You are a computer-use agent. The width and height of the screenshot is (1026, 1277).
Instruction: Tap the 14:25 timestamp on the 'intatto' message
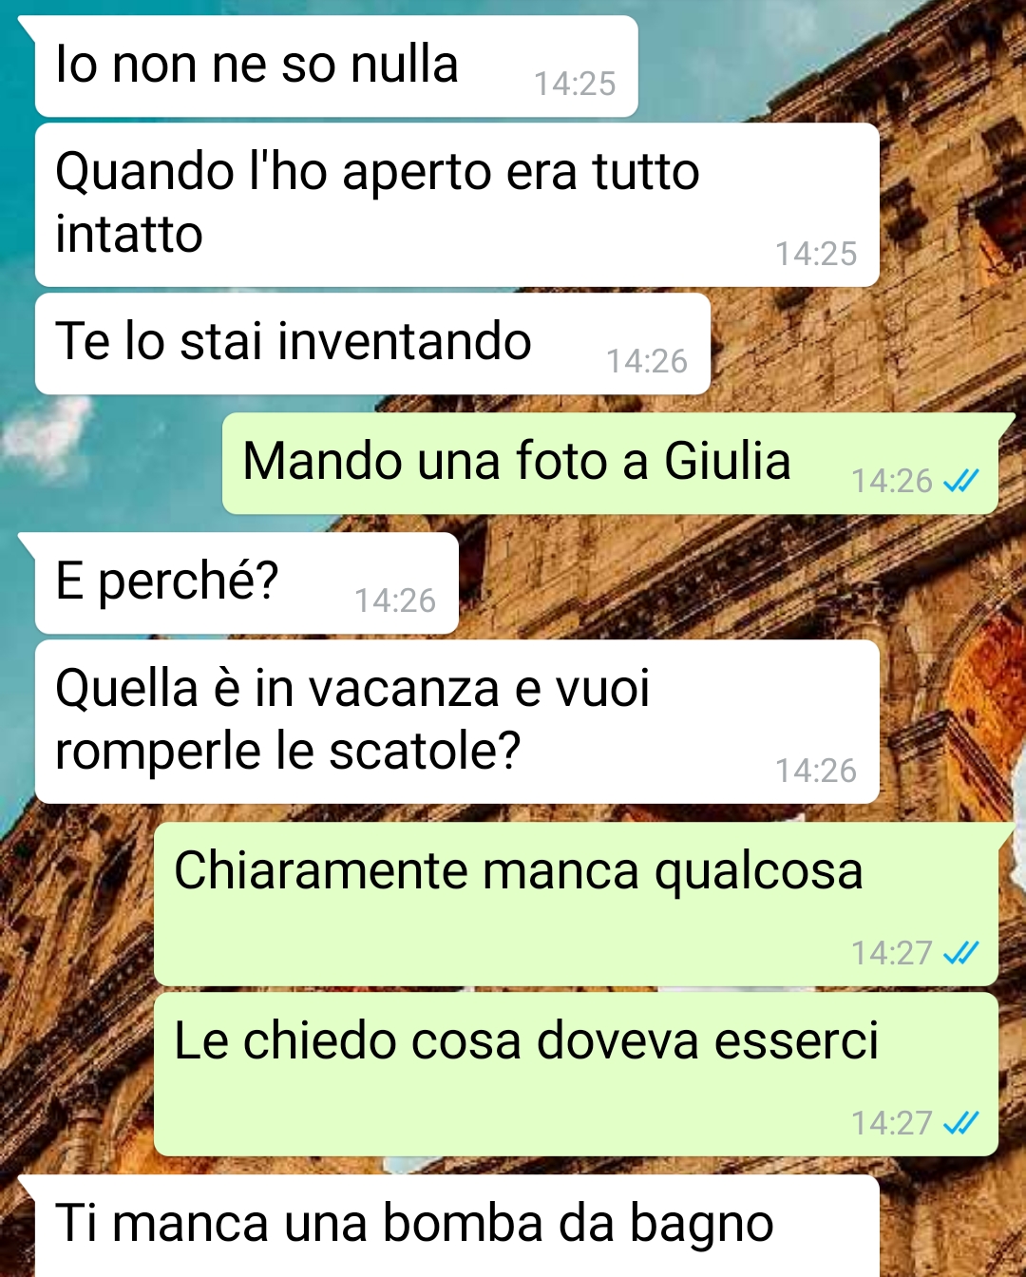(816, 254)
